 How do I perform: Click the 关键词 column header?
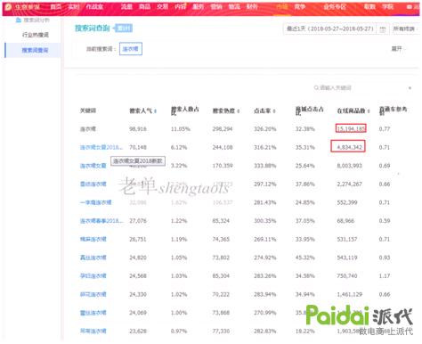(x=87, y=111)
